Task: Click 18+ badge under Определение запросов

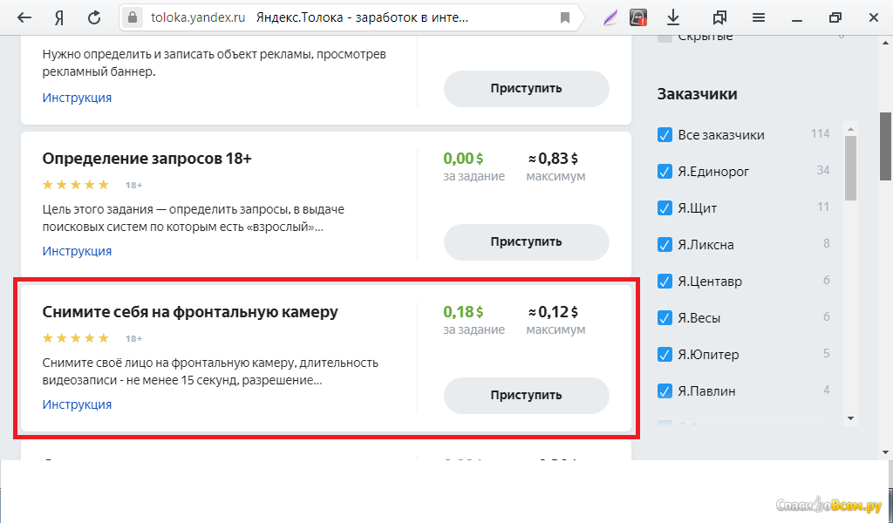Action: [133, 185]
